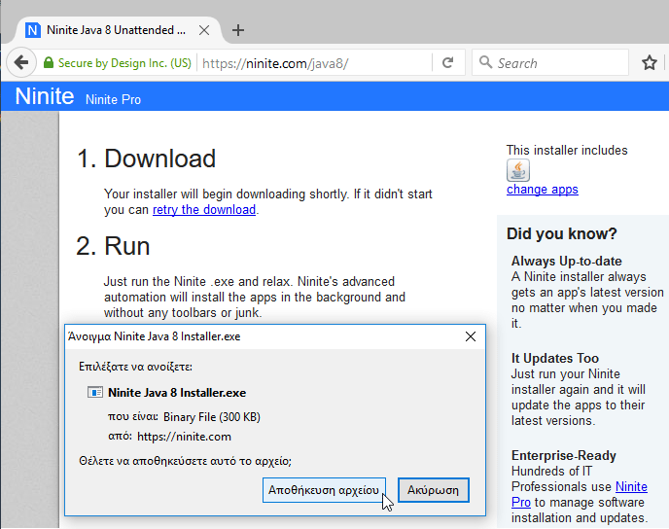Click the URL address field

point(315,63)
